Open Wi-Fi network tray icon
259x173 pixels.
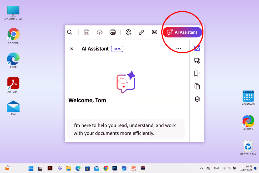(x=224, y=168)
